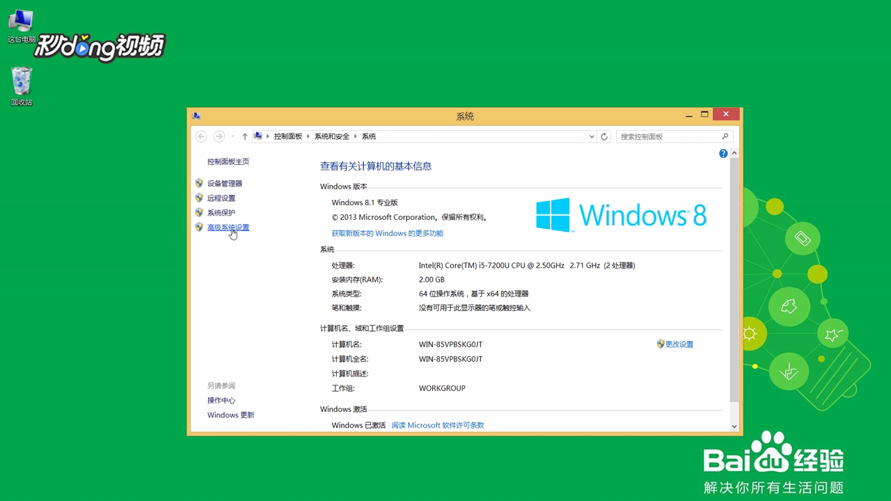Select the WORKGROUP value
The width and height of the screenshot is (891, 501).
[x=442, y=388]
